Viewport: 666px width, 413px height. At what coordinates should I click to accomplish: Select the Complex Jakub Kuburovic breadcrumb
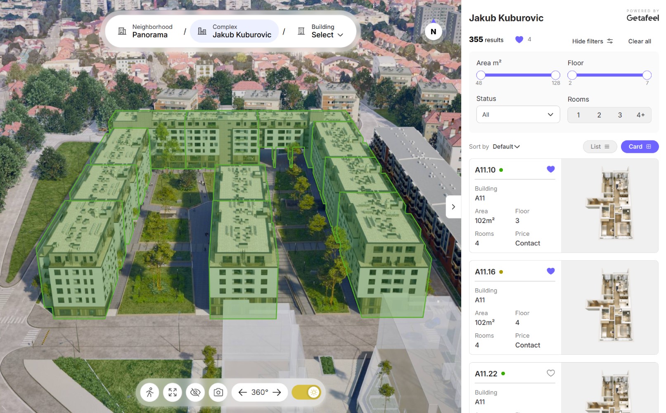tap(235, 31)
